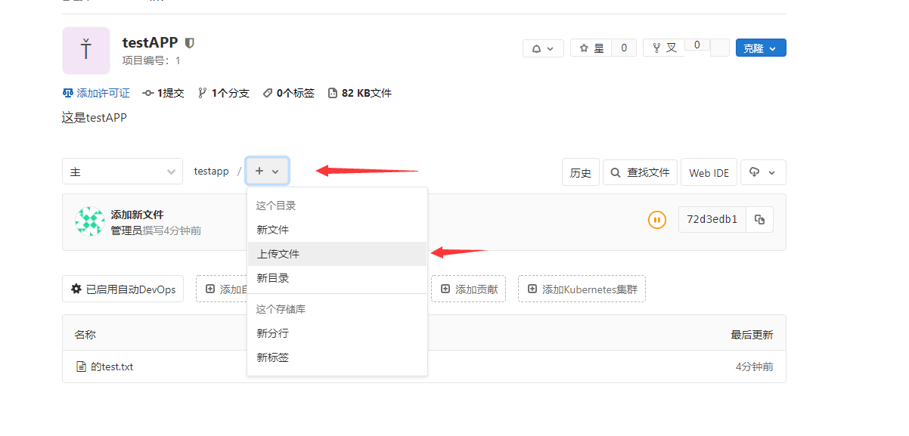The width and height of the screenshot is (909, 436).
Task: Copy the commit SHA with clipboard icon
Action: pyautogui.click(x=759, y=220)
